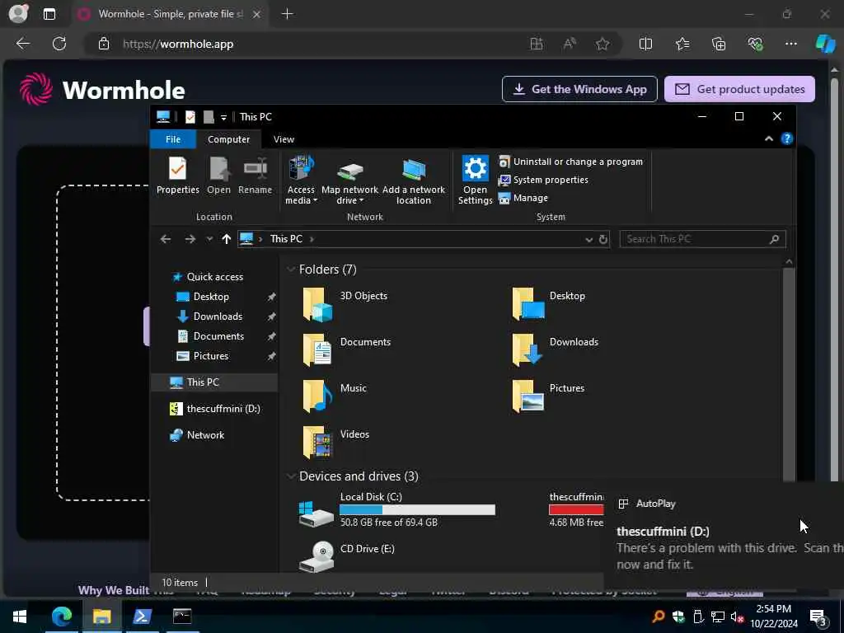This screenshot has height=633, width=844.
Task: Click Uninstall or change a program
Action: [570, 162]
